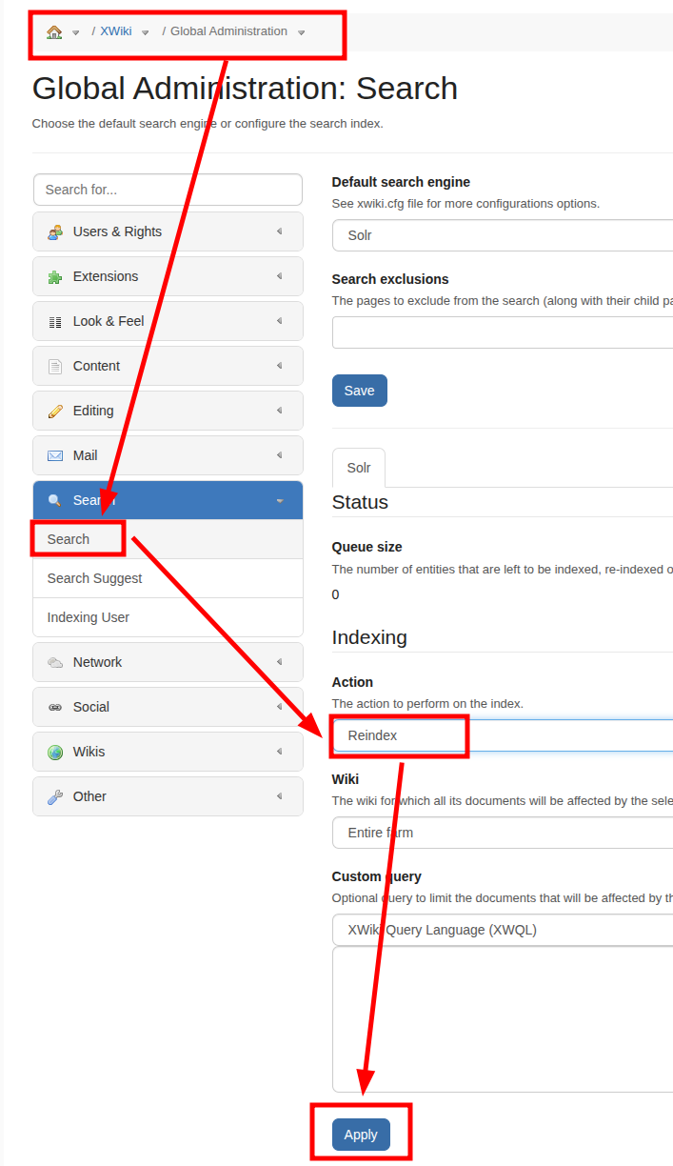Click the Search for... input field

(x=168, y=190)
